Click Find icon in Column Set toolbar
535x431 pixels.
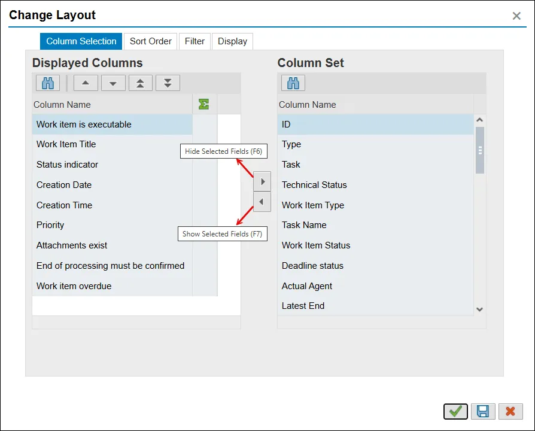[293, 83]
